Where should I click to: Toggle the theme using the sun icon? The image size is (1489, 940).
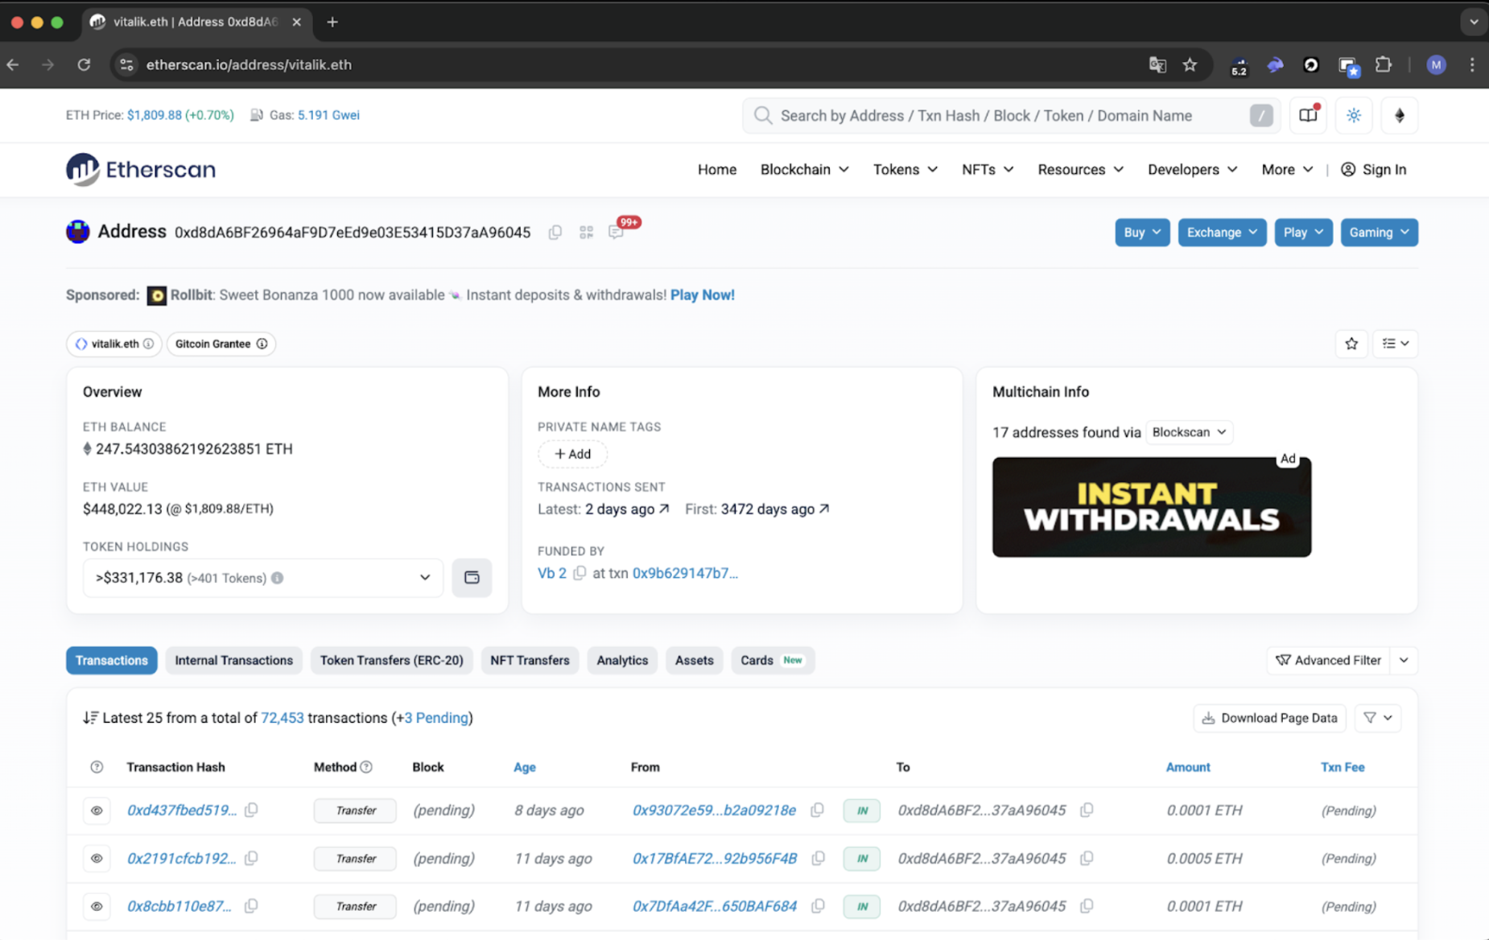pyautogui.click(x=1354, y=116)
